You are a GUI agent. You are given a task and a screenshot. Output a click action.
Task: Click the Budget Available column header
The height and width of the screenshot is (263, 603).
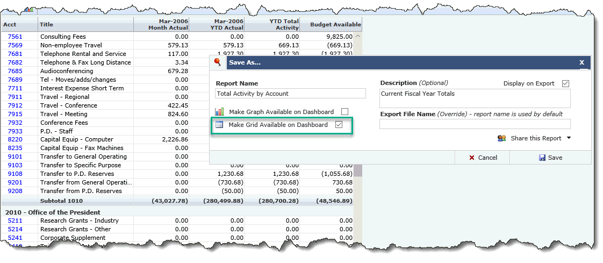[x=331, y=24]
